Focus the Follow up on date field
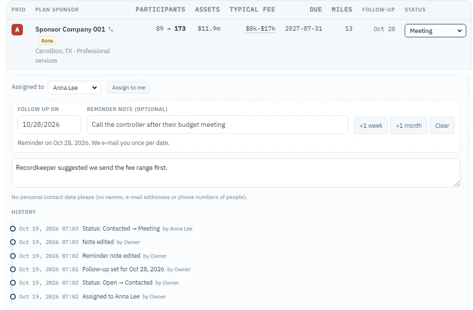 pyautogui.click(x=49, y=124)
